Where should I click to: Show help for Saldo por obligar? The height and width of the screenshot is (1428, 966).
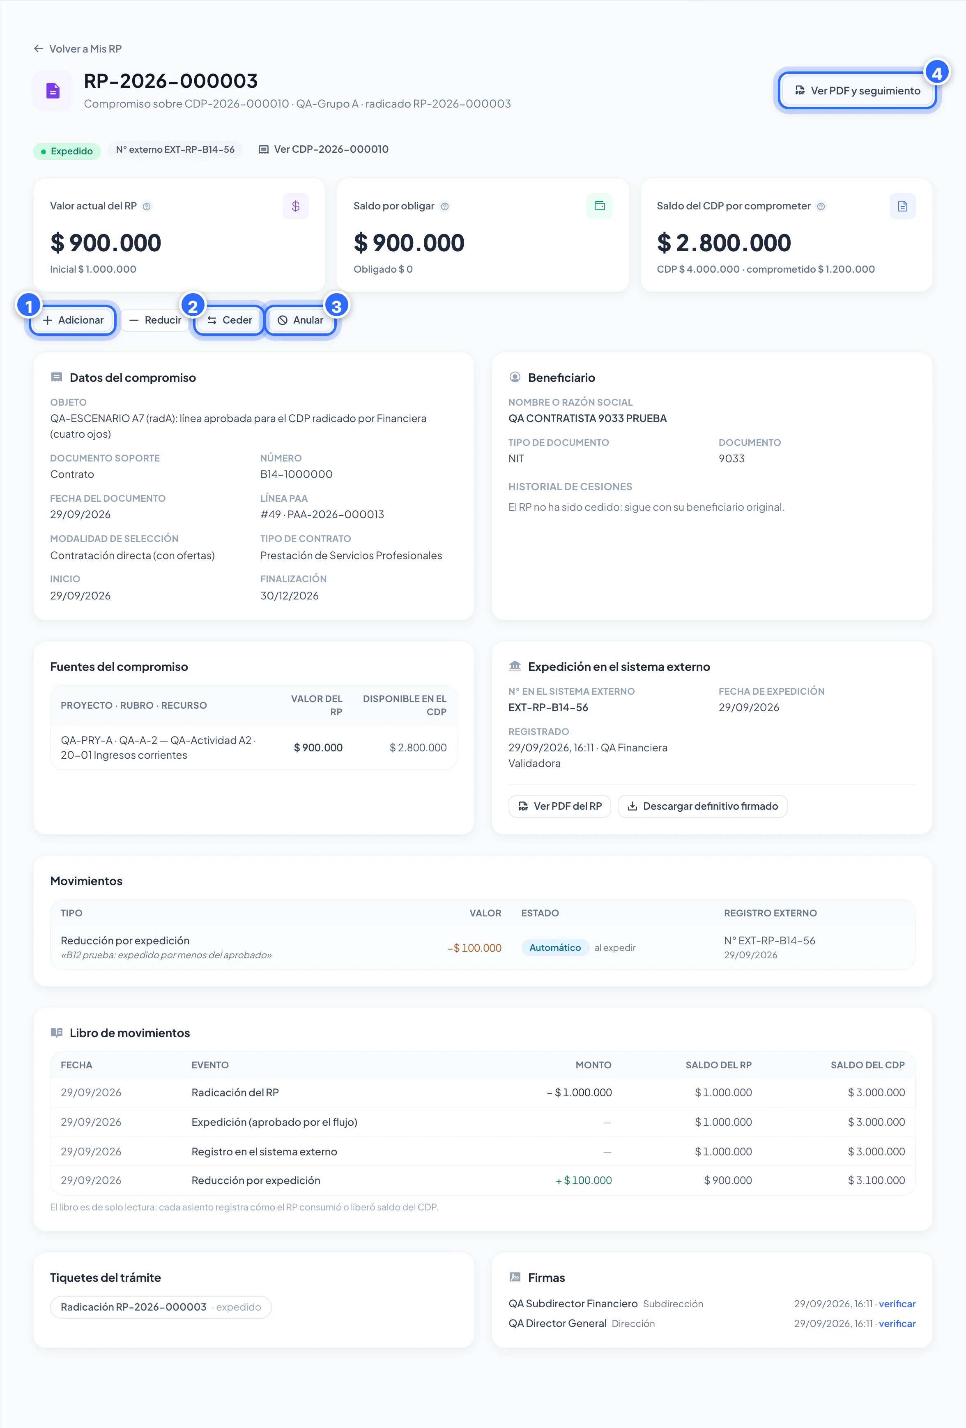click(x=445, y=207)
